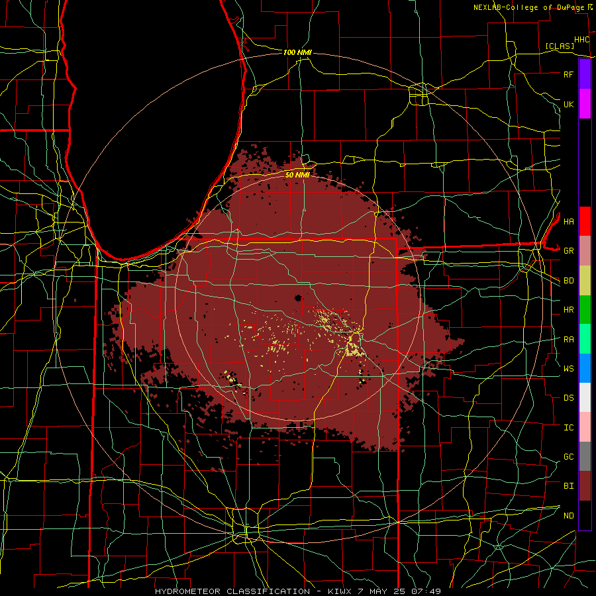Click the NEXLAB-College of DuPage text
The height and width of the screenshot is (596, 596).
(x=528, y=7)
